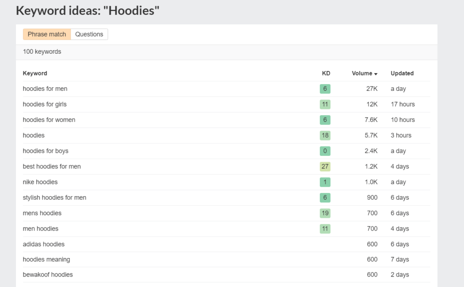Click the 1.0K volume for nike hoodies
Image resolution: width=464 pixels, height=287 pixels.
coord(371,182)
